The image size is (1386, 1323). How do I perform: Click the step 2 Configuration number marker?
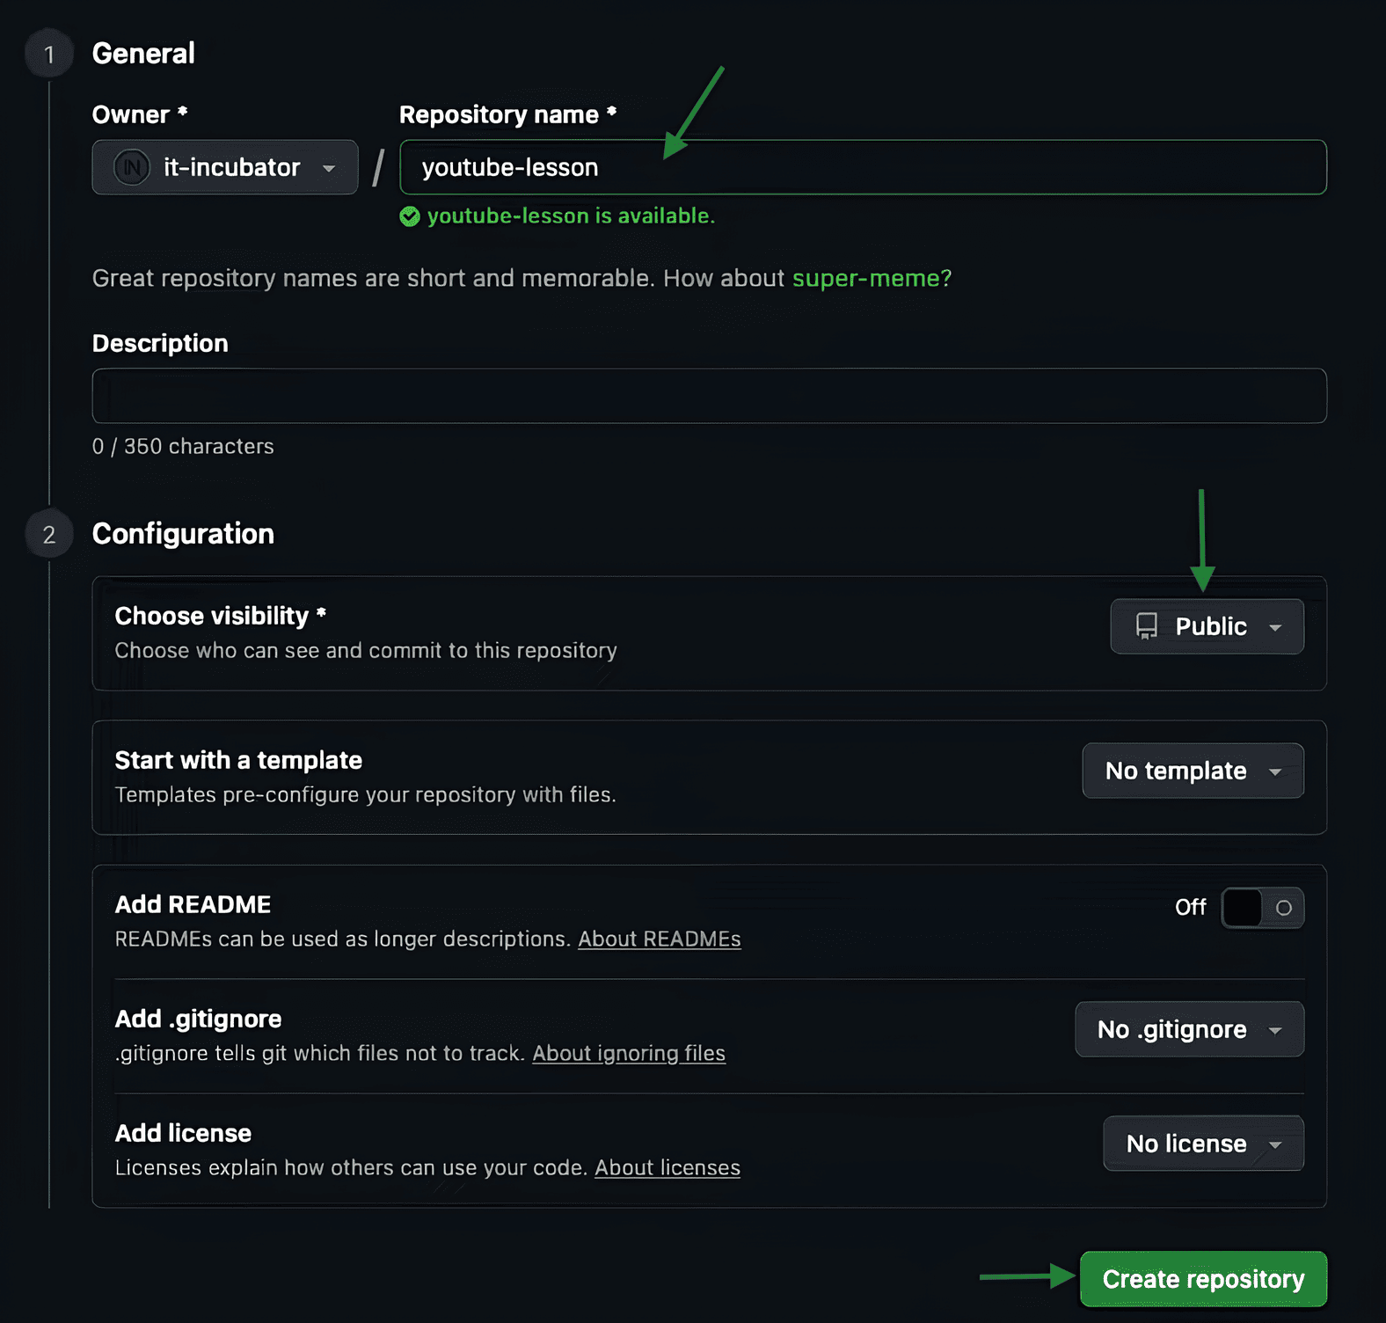[x=49, y=535]
